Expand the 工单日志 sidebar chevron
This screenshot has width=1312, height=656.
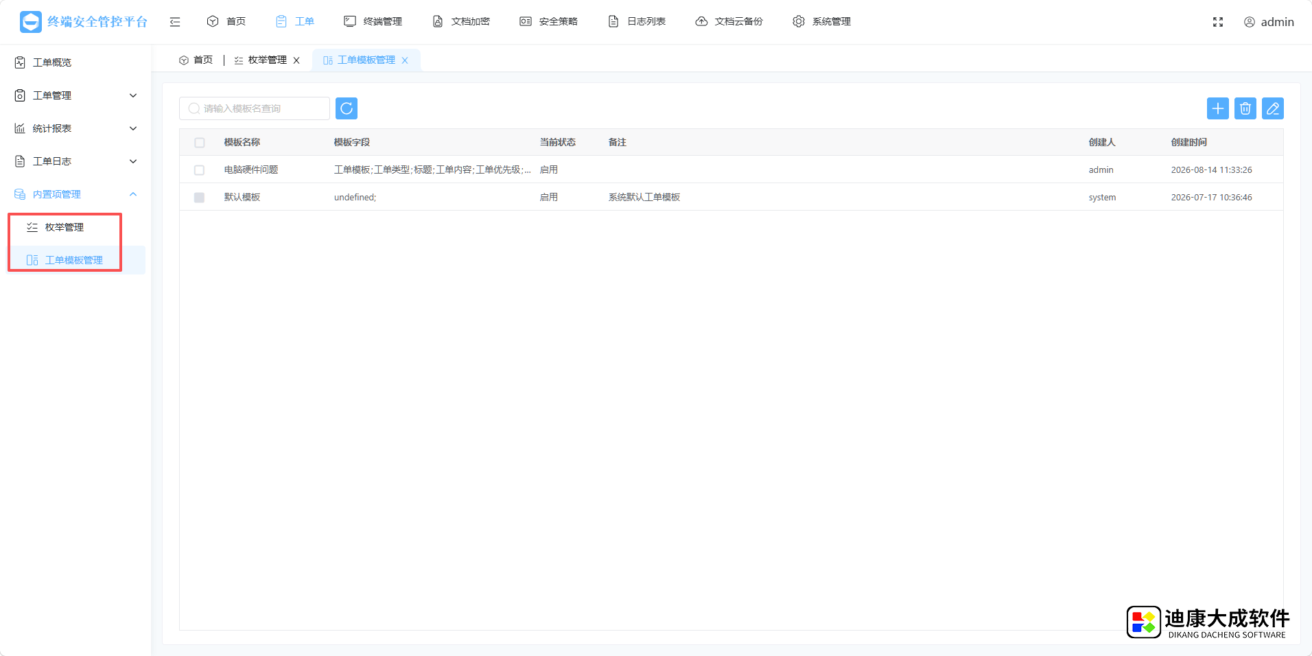tap(133, 161)
